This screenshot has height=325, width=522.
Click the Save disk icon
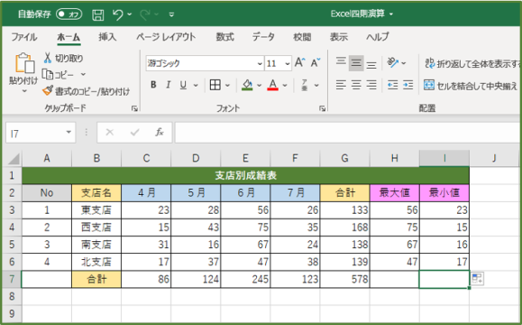(97, 14)
